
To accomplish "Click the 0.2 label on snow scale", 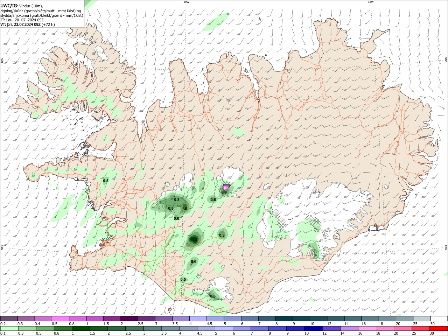I will (x=3, y=324).
